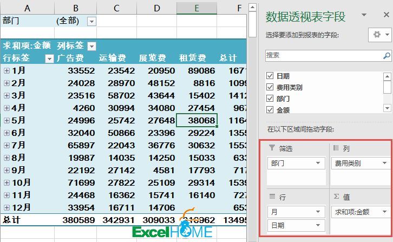Click the worksheet scroll up arrow
393x242 pixels.
tap(252, 7)
